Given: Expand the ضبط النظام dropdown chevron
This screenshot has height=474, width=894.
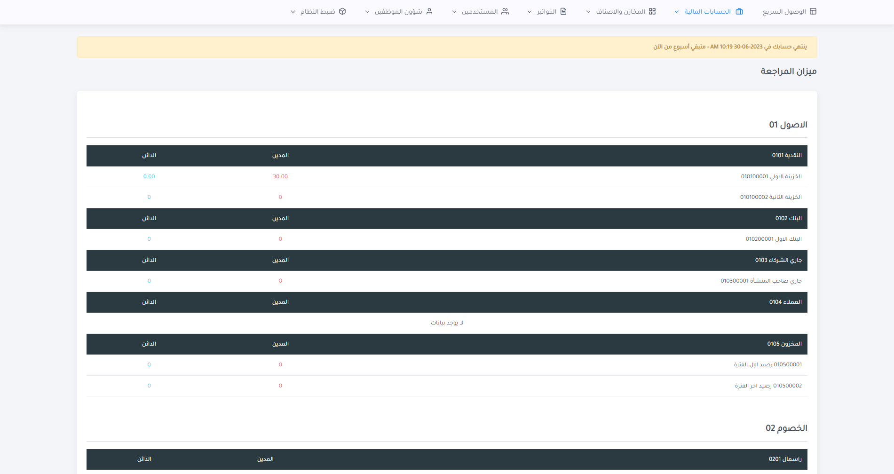Looking at the screenshot, I should [293, 12].
